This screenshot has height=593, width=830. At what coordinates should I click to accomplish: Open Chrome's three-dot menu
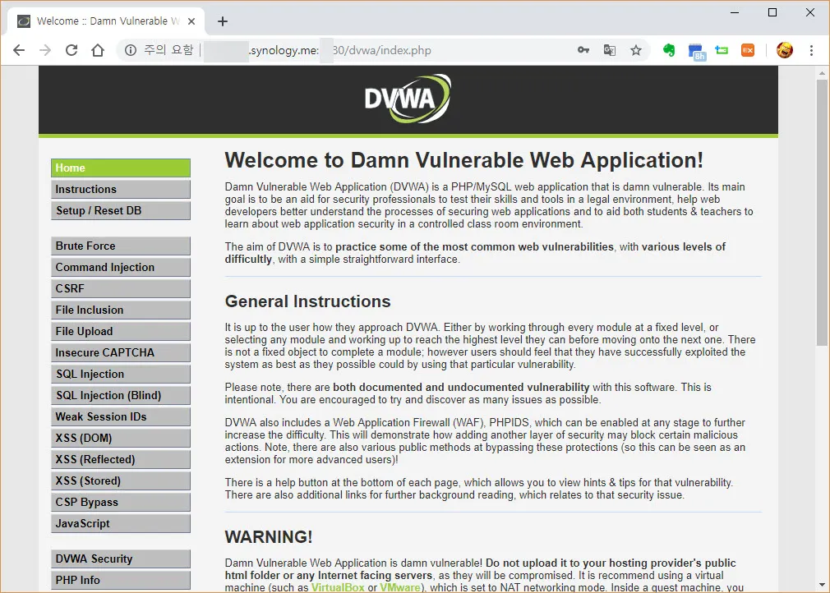point(811,50)
